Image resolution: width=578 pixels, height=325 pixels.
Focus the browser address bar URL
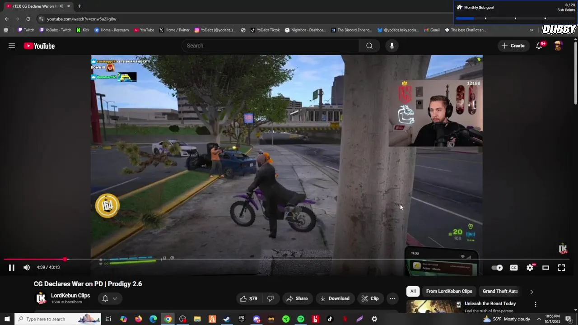click(81, 19)
